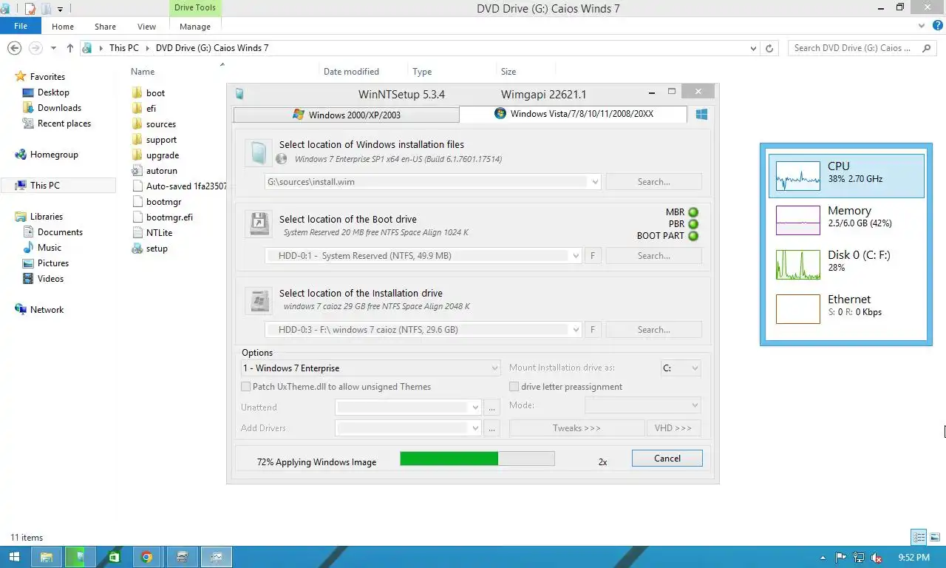The image size is (946, 568).
Task: Click F format button for Boot drive
Action: click(592, 256)
